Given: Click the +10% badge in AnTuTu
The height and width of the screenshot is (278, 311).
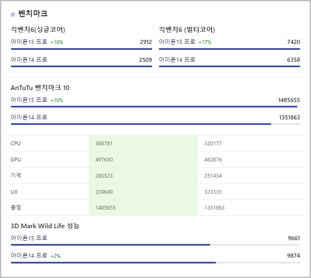Looking at the screenshot, I should (57, 100).
